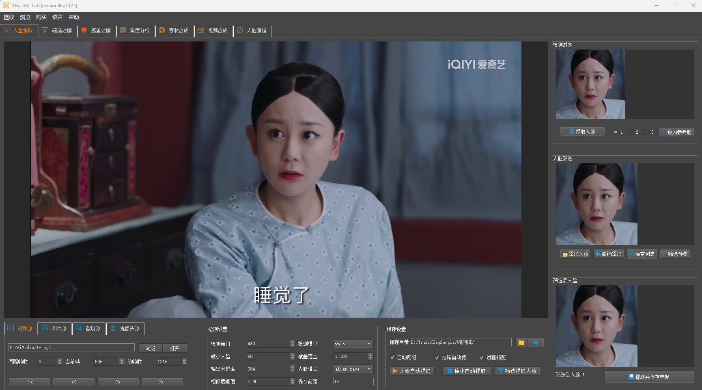Open the 浏览 menu in menu bar

(x=25, y=17)
